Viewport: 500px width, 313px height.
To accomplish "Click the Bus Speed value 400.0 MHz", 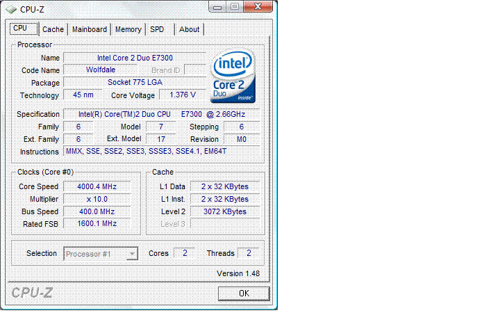I will [97, 211].
